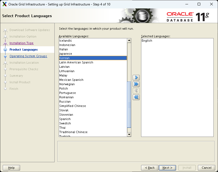This screenshot has width=218, height=172.
Task: Click the Available Languages scrollbar thumb
Action: [129, 105]
